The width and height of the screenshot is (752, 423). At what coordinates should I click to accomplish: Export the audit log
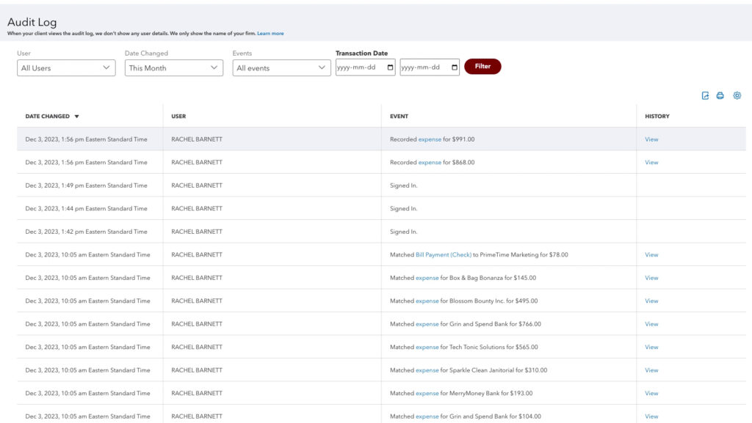tap(705, 95)
